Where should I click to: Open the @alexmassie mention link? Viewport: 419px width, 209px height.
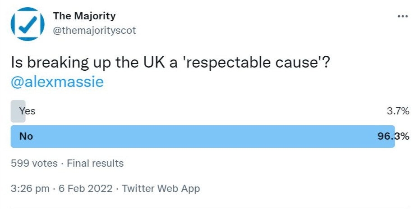pyautogui.click(x=57, y=82)
